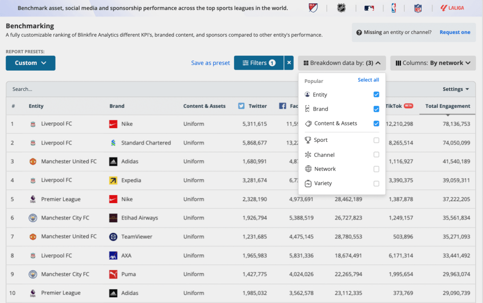Viewport: 483px width, 303px height.
Task: Click the NBA league icon
Action: coord(393,8)
